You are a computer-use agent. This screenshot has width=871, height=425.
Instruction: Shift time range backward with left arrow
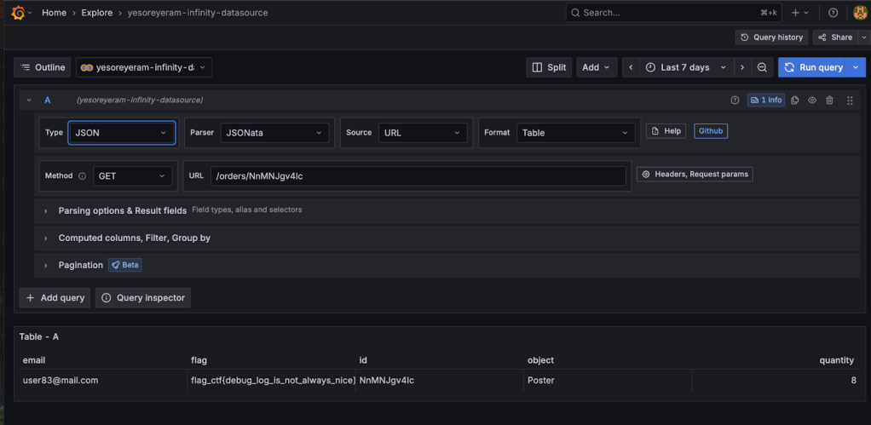(x=631, y=67)
